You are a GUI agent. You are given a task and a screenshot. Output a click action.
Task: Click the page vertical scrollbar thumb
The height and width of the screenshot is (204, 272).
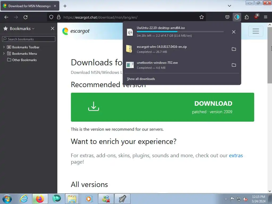(x=270, y=55)
